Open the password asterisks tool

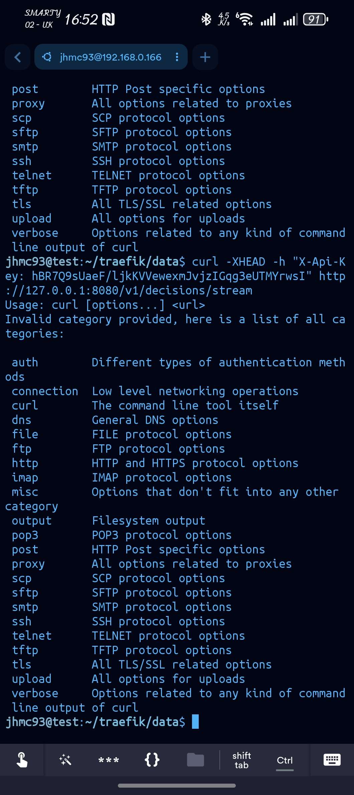109,760
